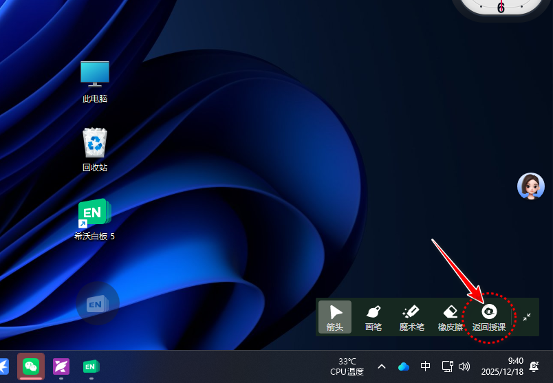Collapse the floating annotation toolbar
Image resolution: width=553 pixels, height=383 pixels.
point(526,316)
